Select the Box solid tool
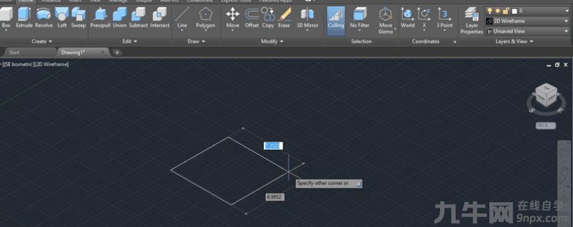 click(6, 17)
